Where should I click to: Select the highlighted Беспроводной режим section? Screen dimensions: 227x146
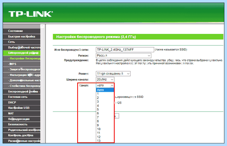[x=22, y=53]
